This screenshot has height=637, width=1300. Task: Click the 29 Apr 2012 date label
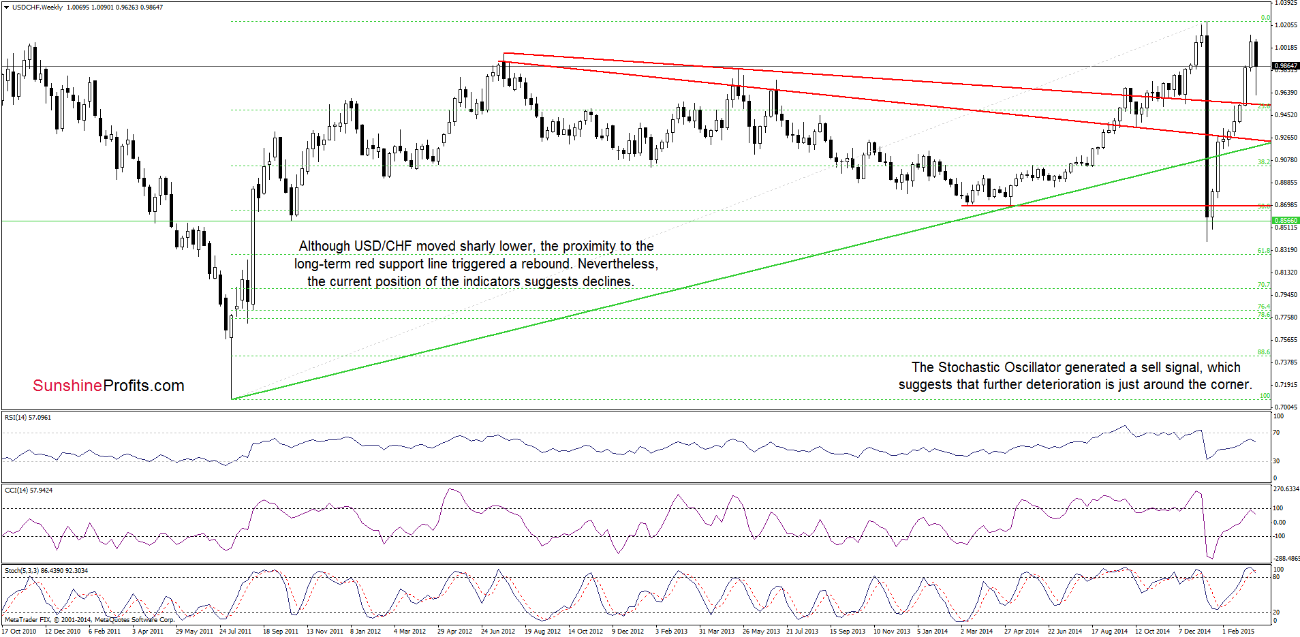454,631
